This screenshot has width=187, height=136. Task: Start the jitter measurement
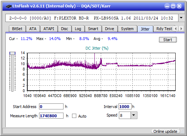point(168,40)
